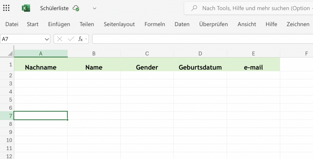Viewport: 313px width, 159px height.
Task: Open the Datei menu
Action: [12, 24]
